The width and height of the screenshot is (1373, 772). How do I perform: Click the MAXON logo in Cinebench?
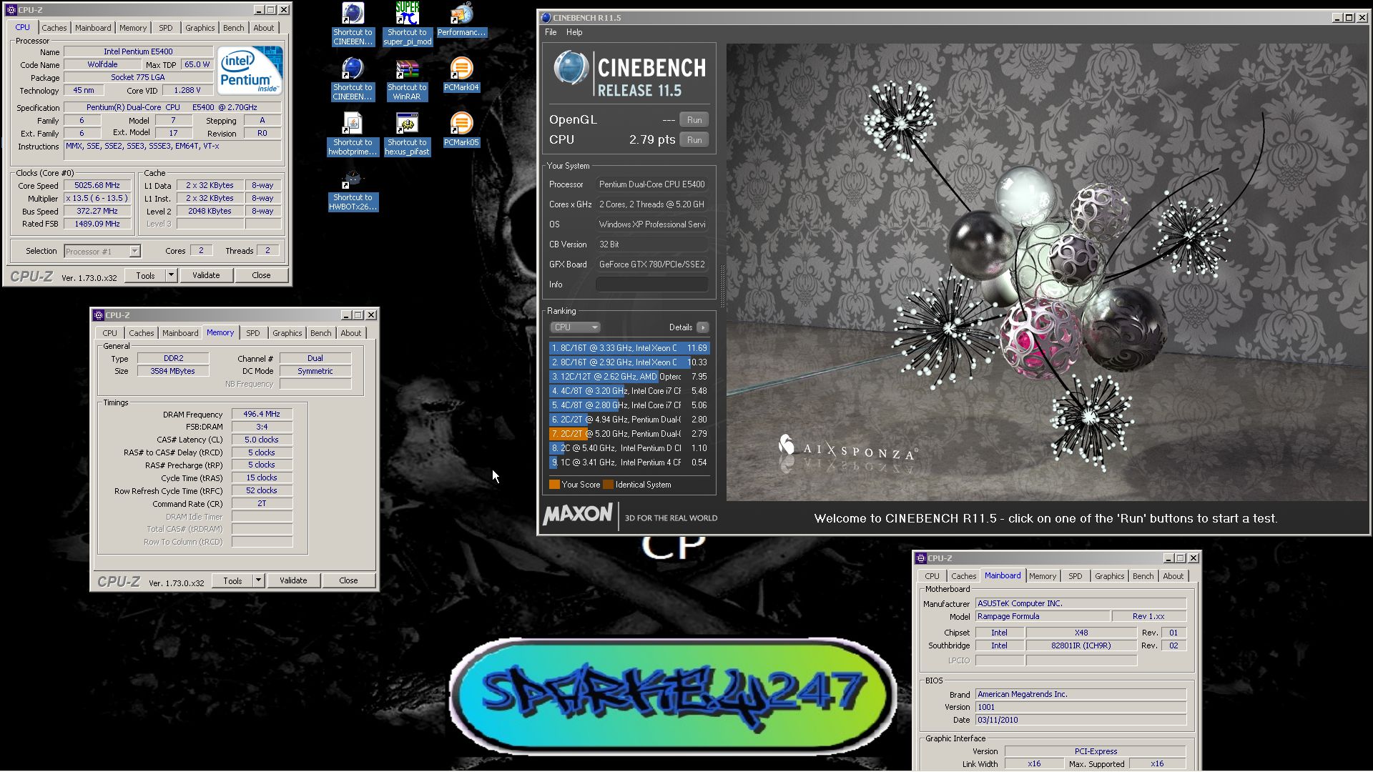[x=578, y=515]
